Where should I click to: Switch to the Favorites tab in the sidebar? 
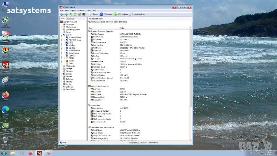tap(71, 18)
